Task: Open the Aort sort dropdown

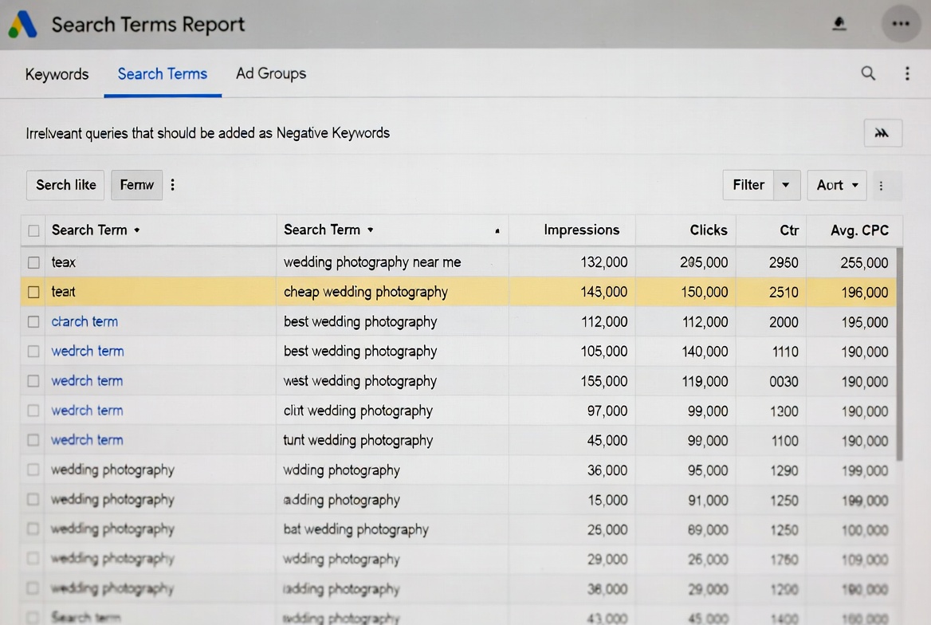Action: tap(837, 185)
